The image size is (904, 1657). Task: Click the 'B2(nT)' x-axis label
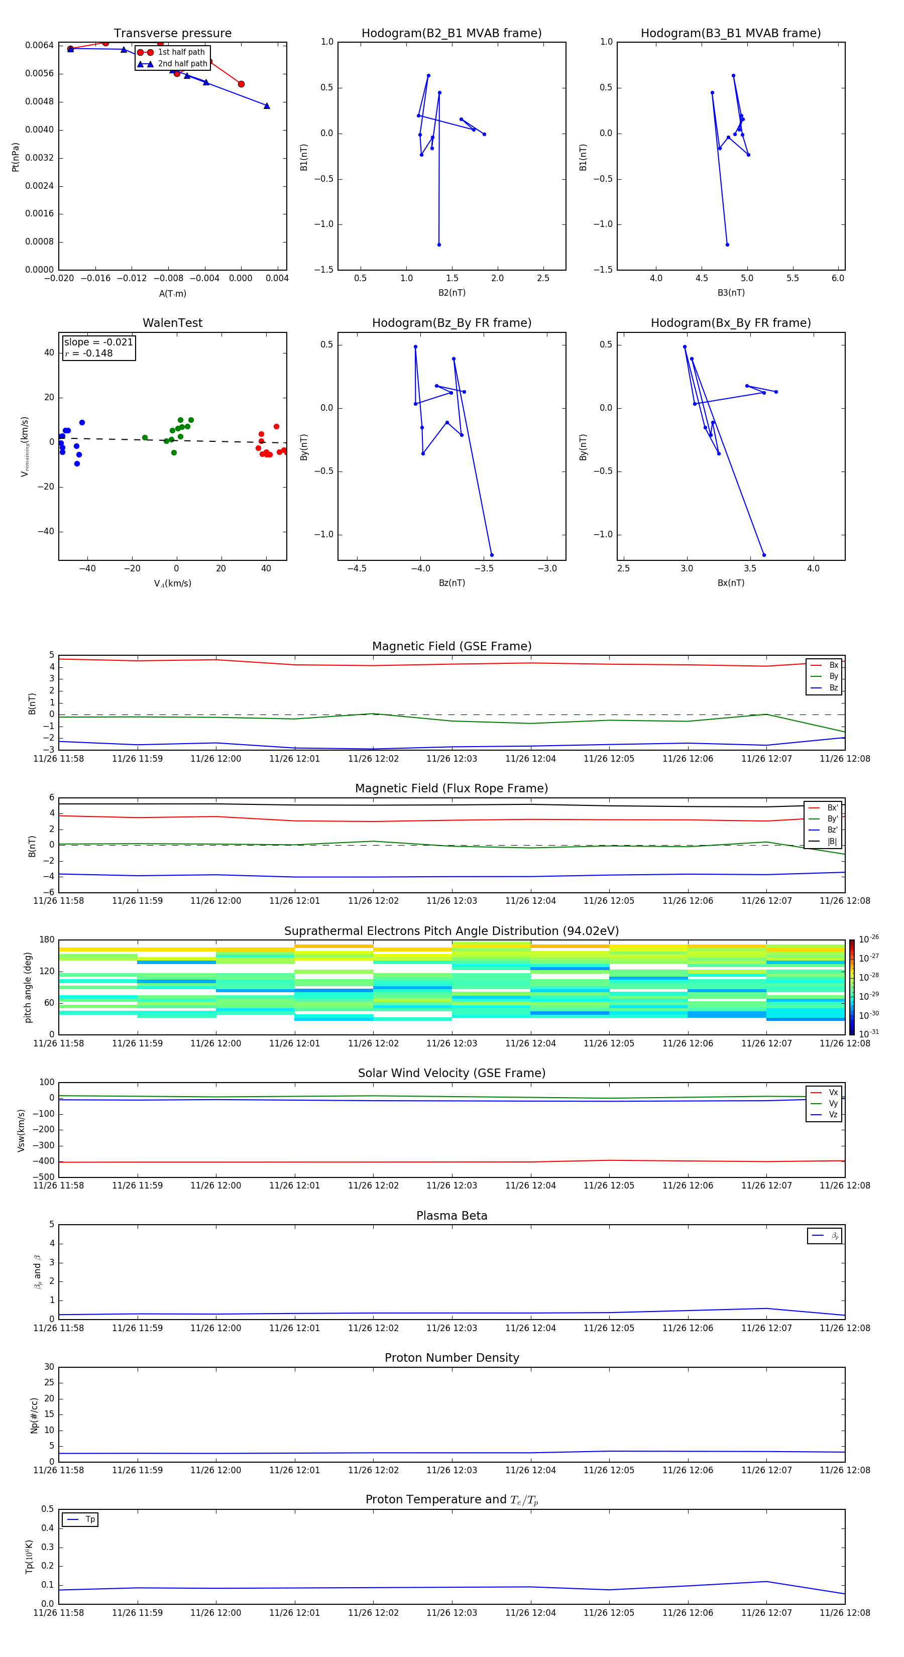pyautogui.click(x=451, y=293)
